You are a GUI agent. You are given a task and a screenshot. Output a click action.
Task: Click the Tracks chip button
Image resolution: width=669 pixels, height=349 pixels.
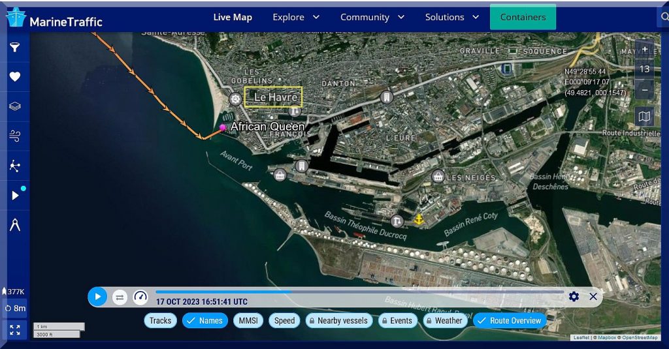(160, 320)
